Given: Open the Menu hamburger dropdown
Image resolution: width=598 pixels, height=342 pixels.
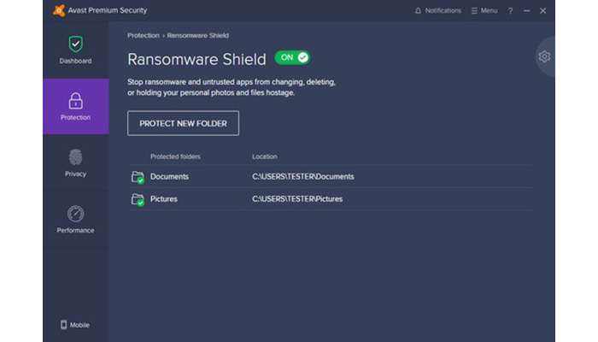Looking at the screenshot, I should [484, 11].
